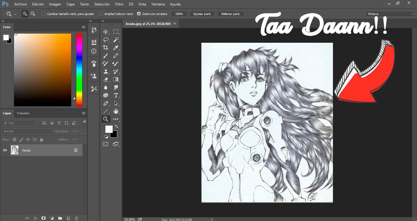This screenshot has height=221, width=417.
Task: Click the 100% zoom button
Action: tap(179, 14)
